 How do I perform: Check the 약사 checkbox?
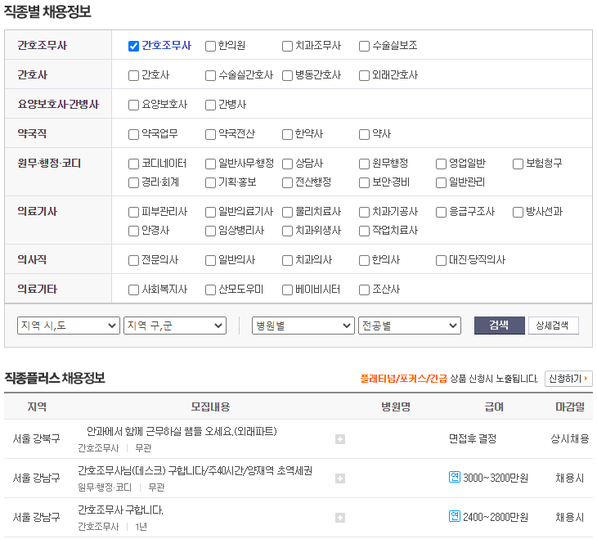point(365,134)
